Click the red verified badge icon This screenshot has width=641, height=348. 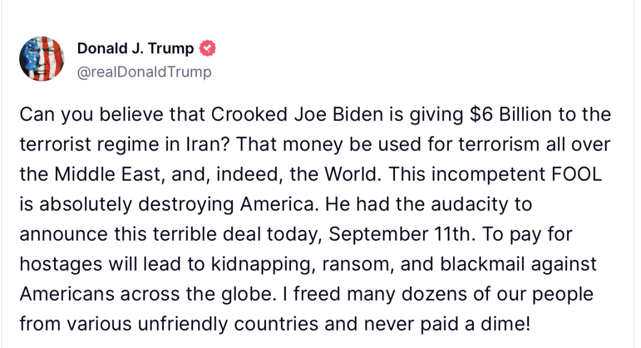click(207, 49)
